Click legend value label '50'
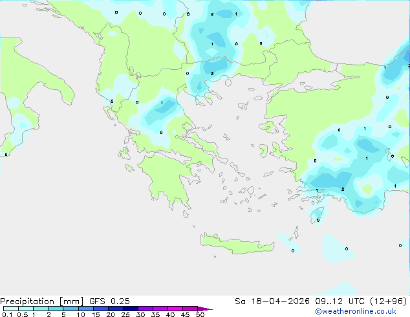Viewport: 410px width, 317px height. pyautogui.click(x=200, y=314)
